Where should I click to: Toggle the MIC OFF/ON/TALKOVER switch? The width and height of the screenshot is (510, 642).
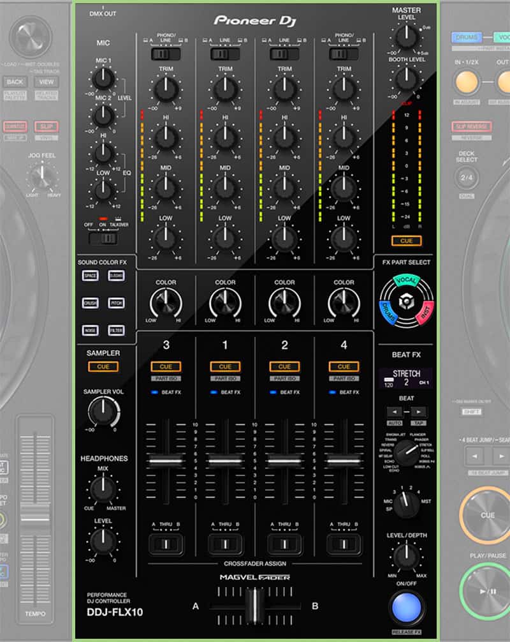tap(104, 238)
